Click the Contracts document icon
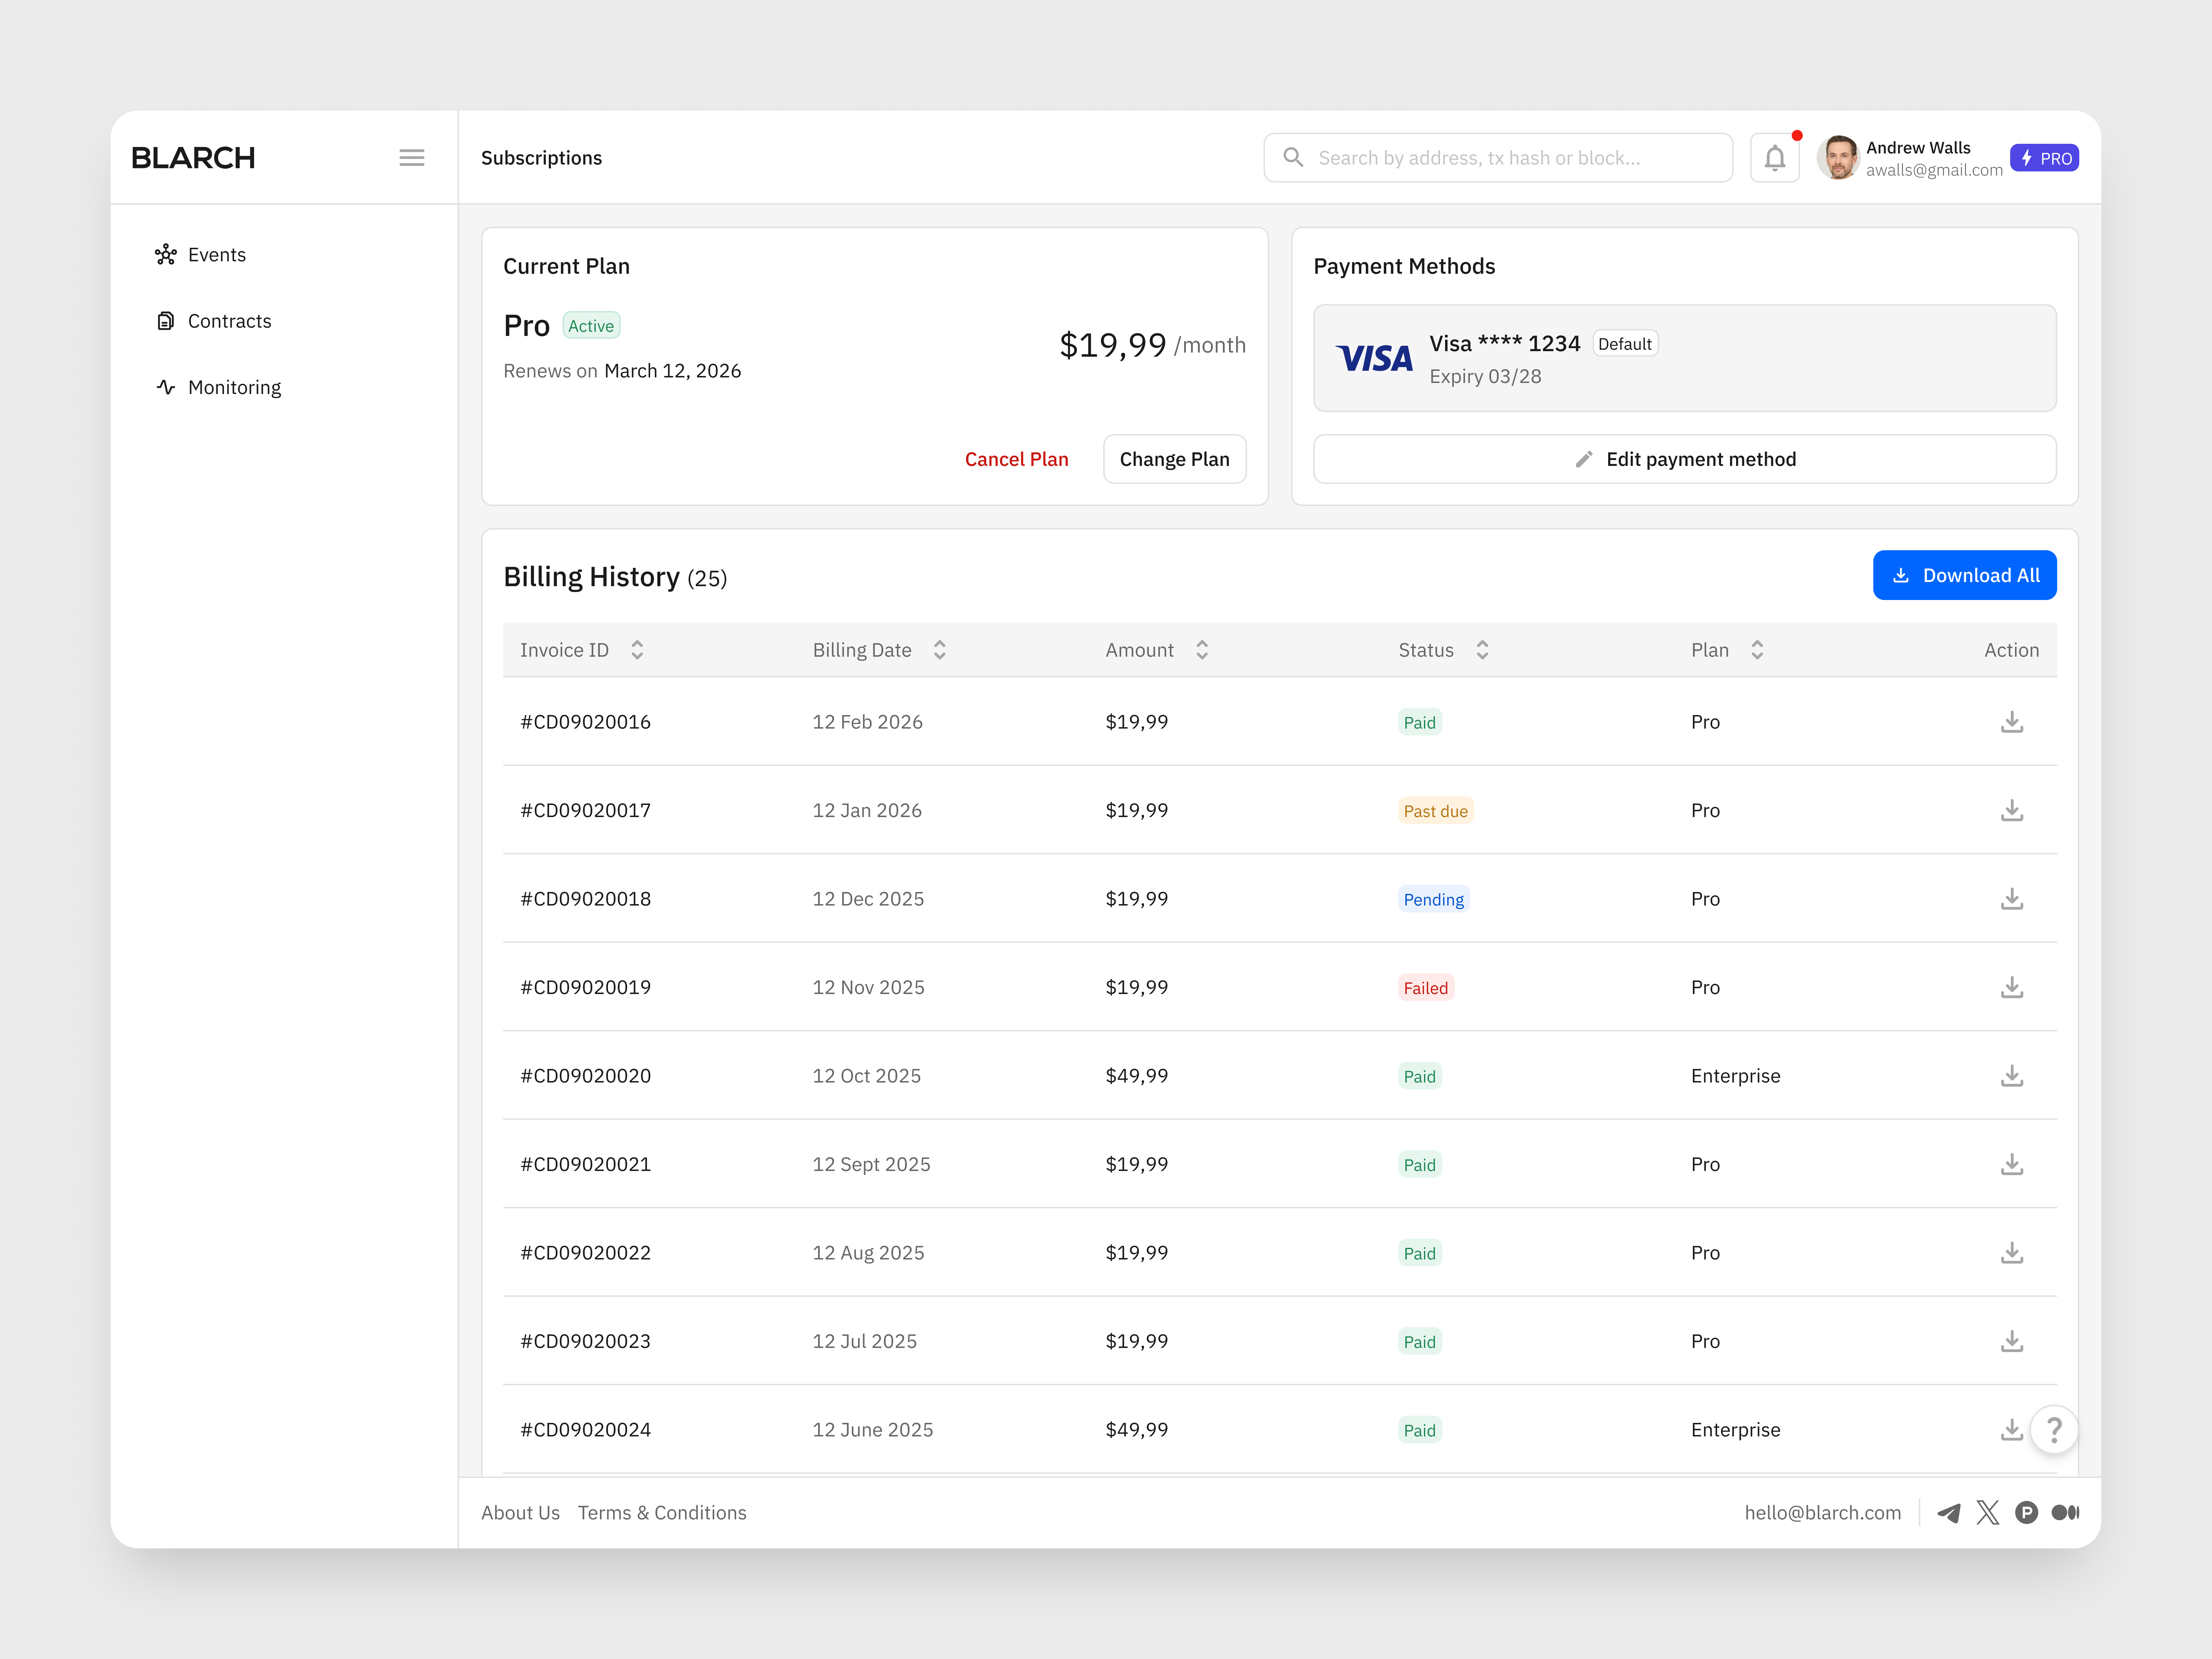The width and height of the screenshot is (2212, 1659). tap(166, 321)
